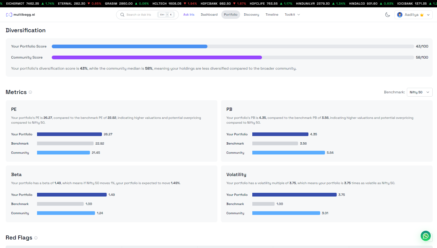Open the Benchmark Nifty 50 dropdown

point(420,92)
